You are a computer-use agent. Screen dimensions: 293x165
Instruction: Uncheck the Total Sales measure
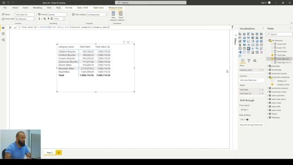click(x=272, y=55)
